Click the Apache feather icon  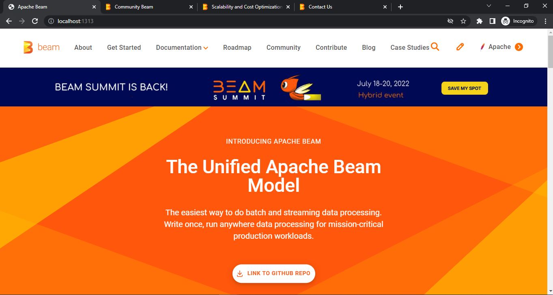[482, 47]
